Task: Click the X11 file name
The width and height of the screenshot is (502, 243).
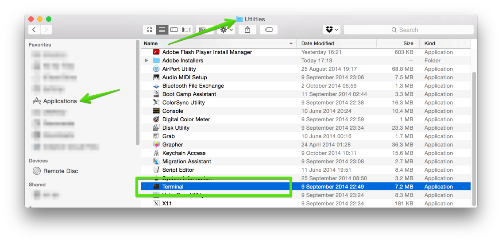Action: tap(167, 203)
